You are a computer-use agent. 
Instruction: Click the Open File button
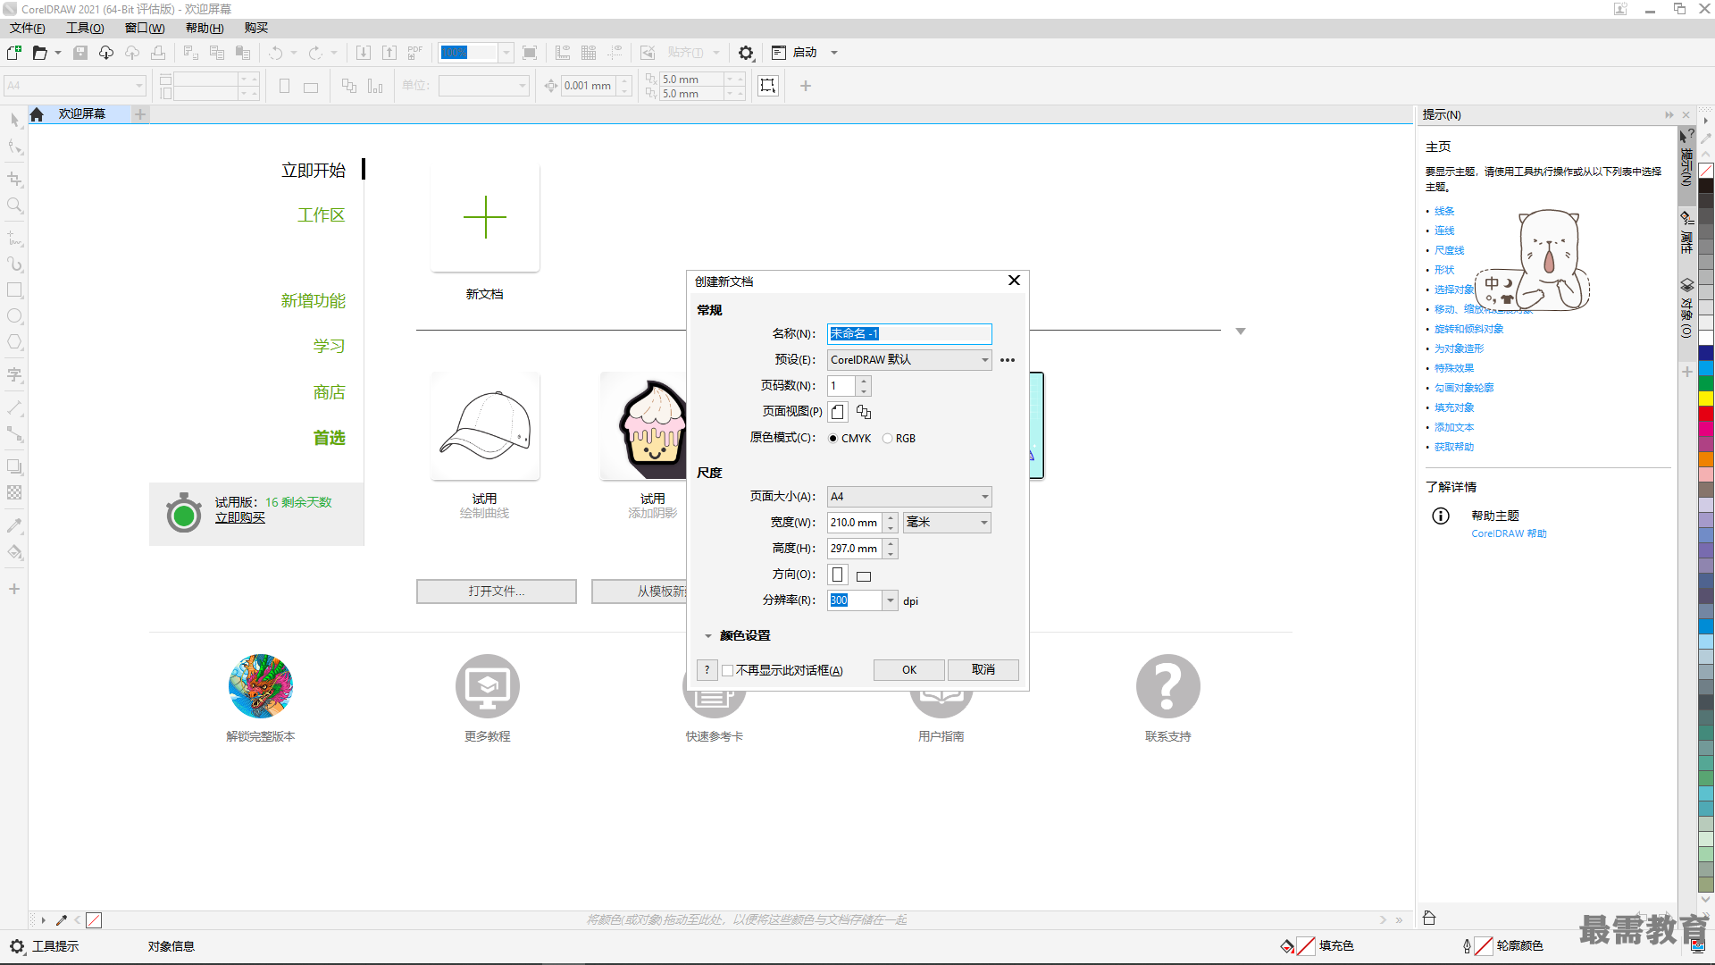[497, 592]
